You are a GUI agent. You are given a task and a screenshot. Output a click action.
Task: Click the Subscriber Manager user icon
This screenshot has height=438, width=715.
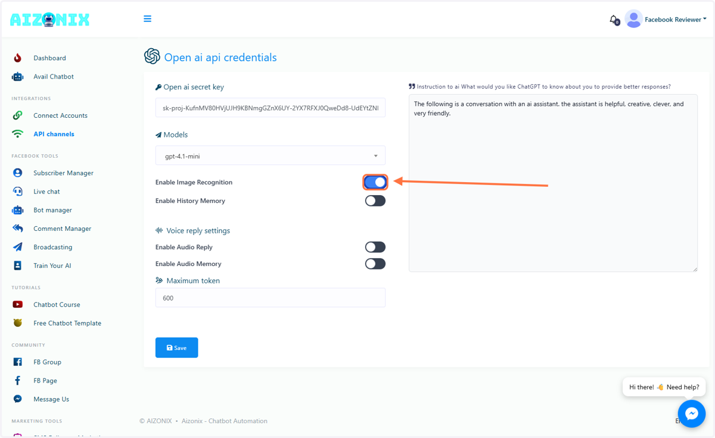(18, 173)
